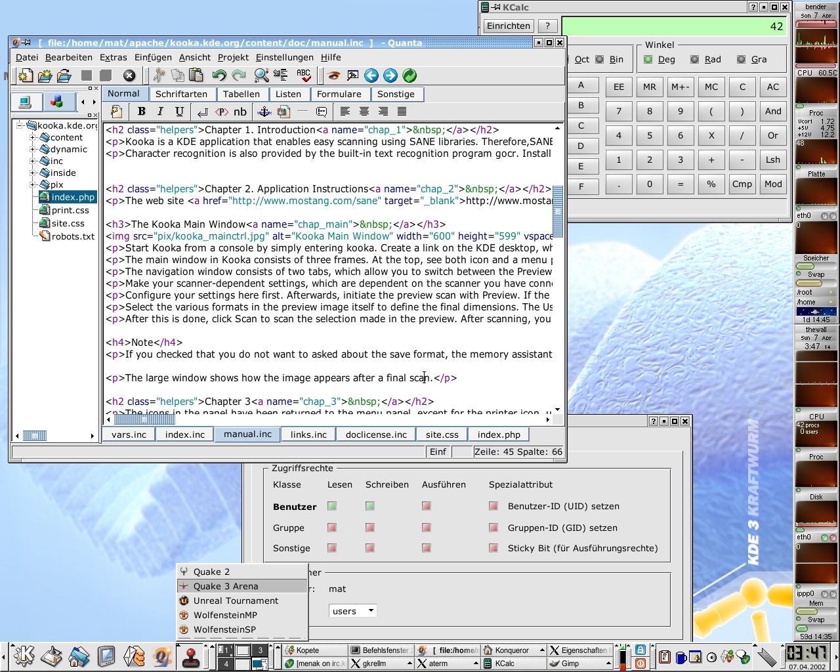Switch to the Tabellen toolbar tab
The image size is (840, 672).
[241, 94]
